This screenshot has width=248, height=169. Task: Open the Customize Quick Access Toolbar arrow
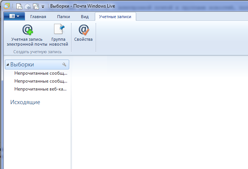43,6
